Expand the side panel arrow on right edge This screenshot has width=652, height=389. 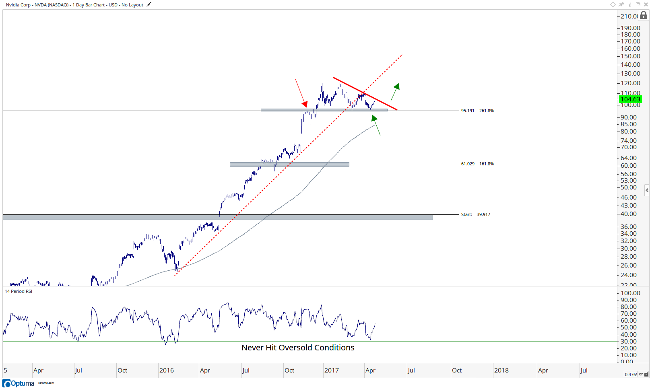click(647, 190)
